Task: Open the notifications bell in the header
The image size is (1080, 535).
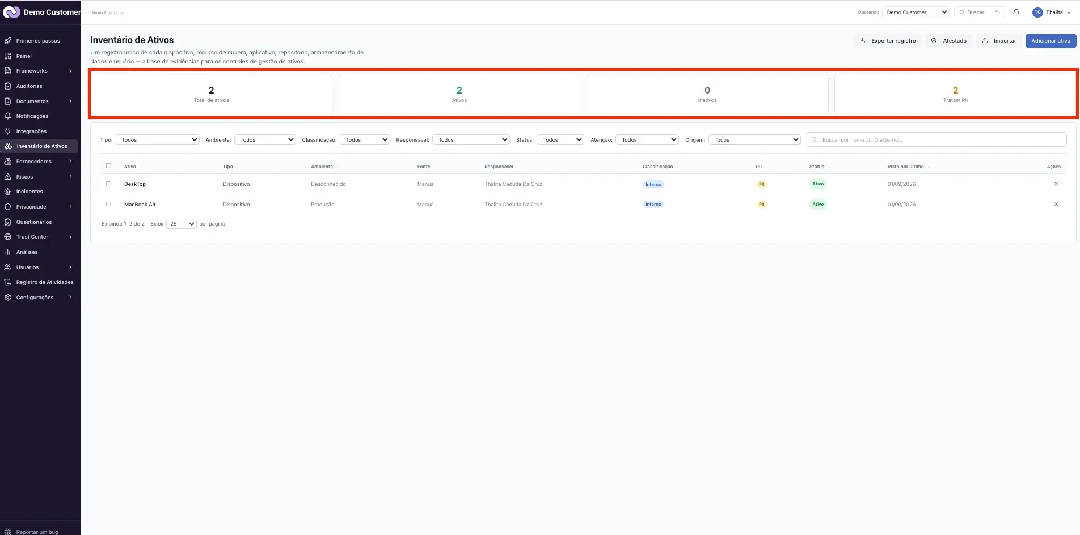Action: click(1016, 12)
